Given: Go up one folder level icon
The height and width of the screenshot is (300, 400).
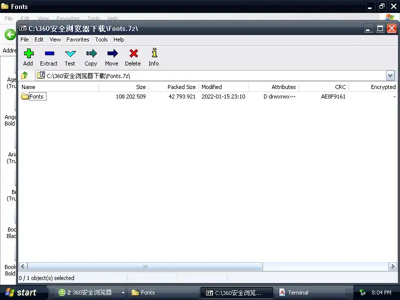Looking at the screenshot, I should pyautogui.click(x=24, y=75).
